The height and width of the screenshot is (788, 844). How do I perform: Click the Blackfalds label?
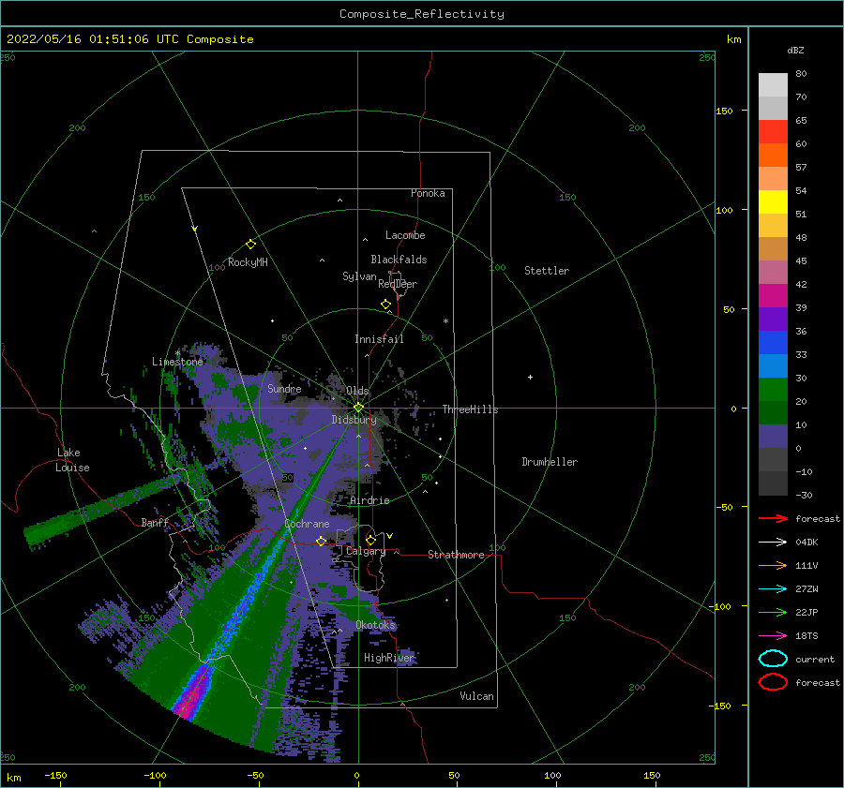click(x=399, y=260)
